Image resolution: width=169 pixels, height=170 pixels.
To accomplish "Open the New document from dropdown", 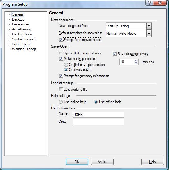I will [x=149, y=26].
